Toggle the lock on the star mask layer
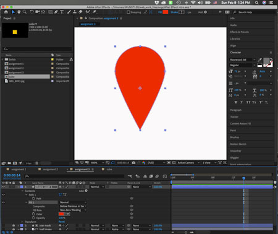The height and width of the screenshot is (234, 278). point(14,225)
